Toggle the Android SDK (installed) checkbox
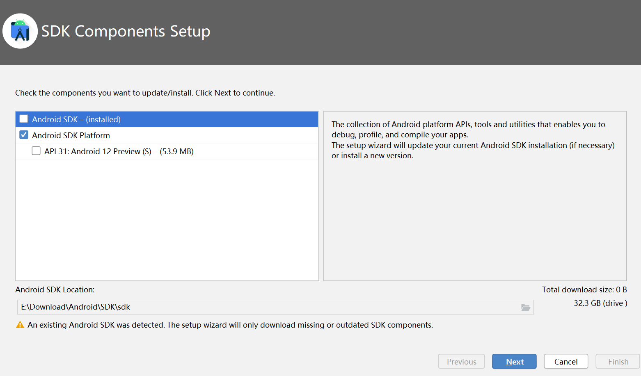This screenshot has width=641, height=376. click(x=24, y=119)
